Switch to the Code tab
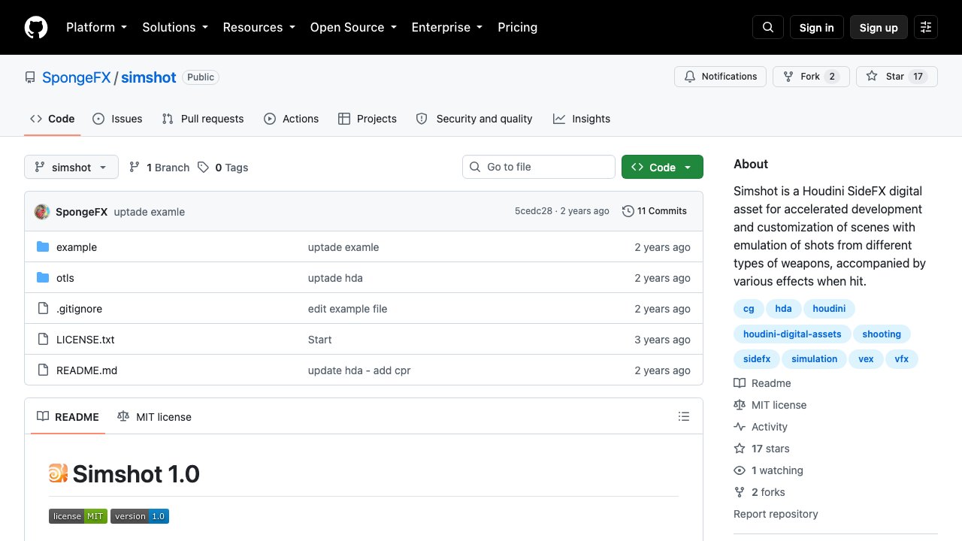The width and height of the screenshot is (962, 541). [x=53, y=119]
